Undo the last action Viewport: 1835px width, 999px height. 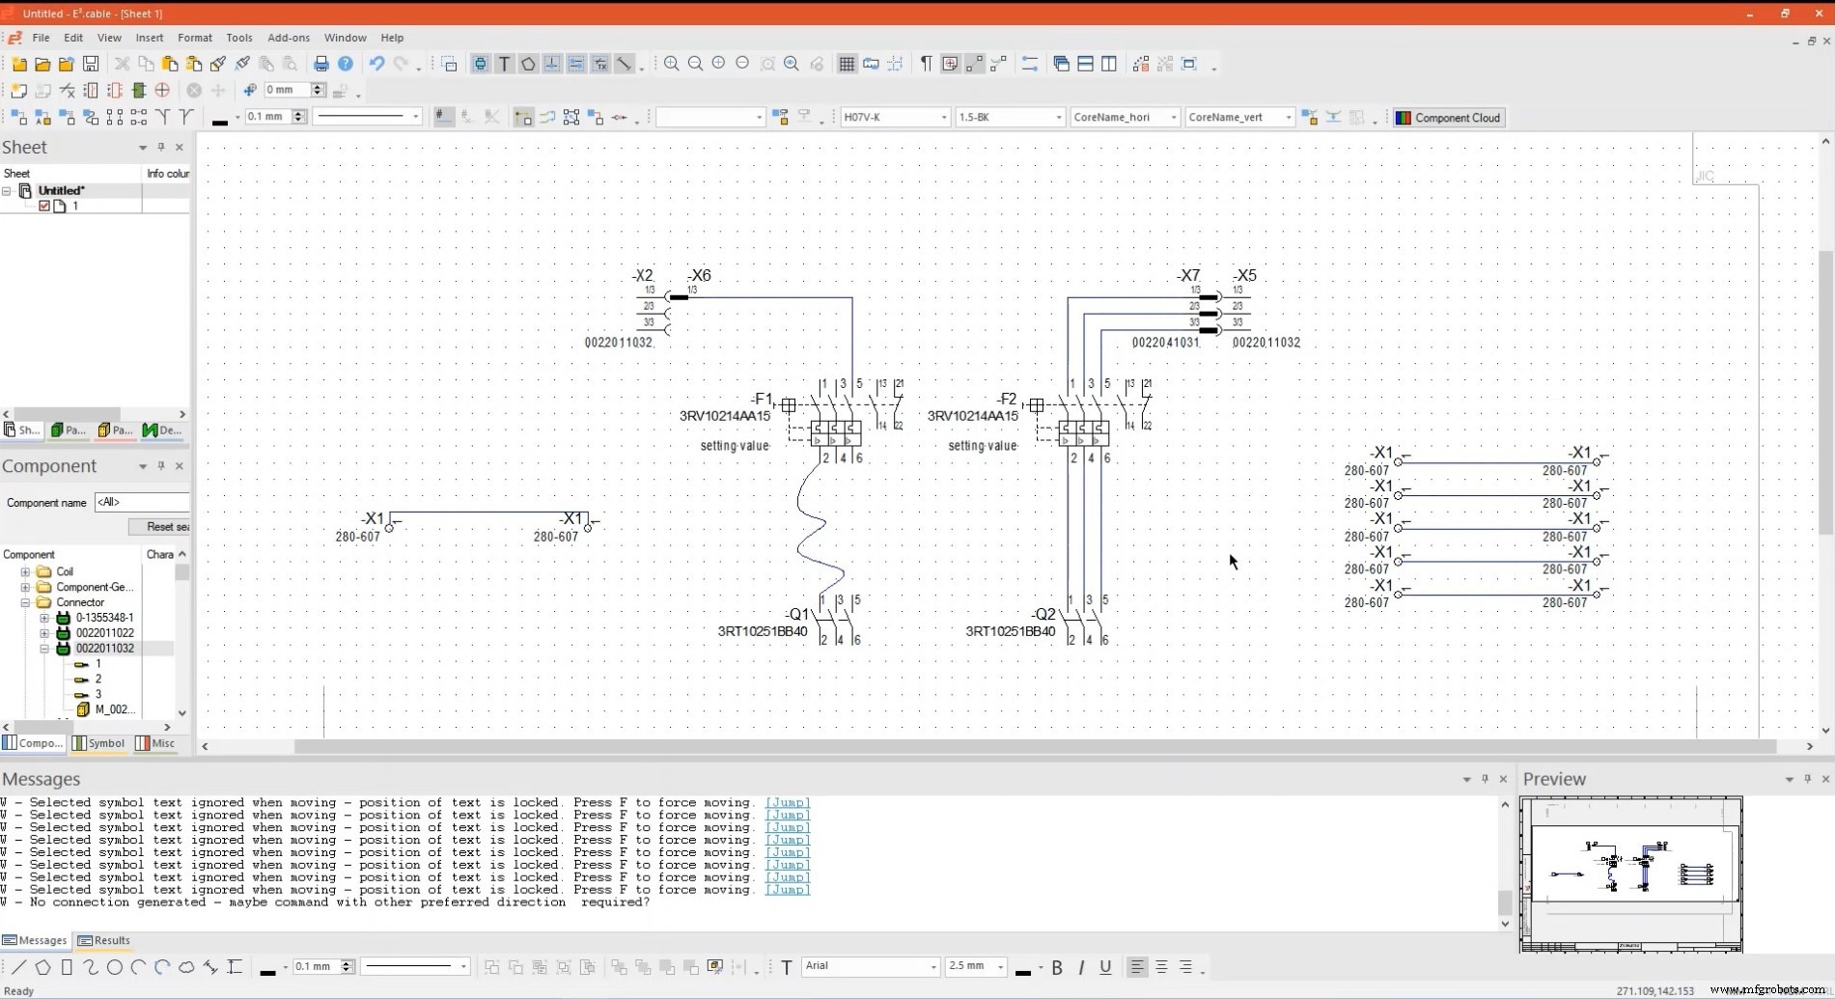click(x=375, y=64)
